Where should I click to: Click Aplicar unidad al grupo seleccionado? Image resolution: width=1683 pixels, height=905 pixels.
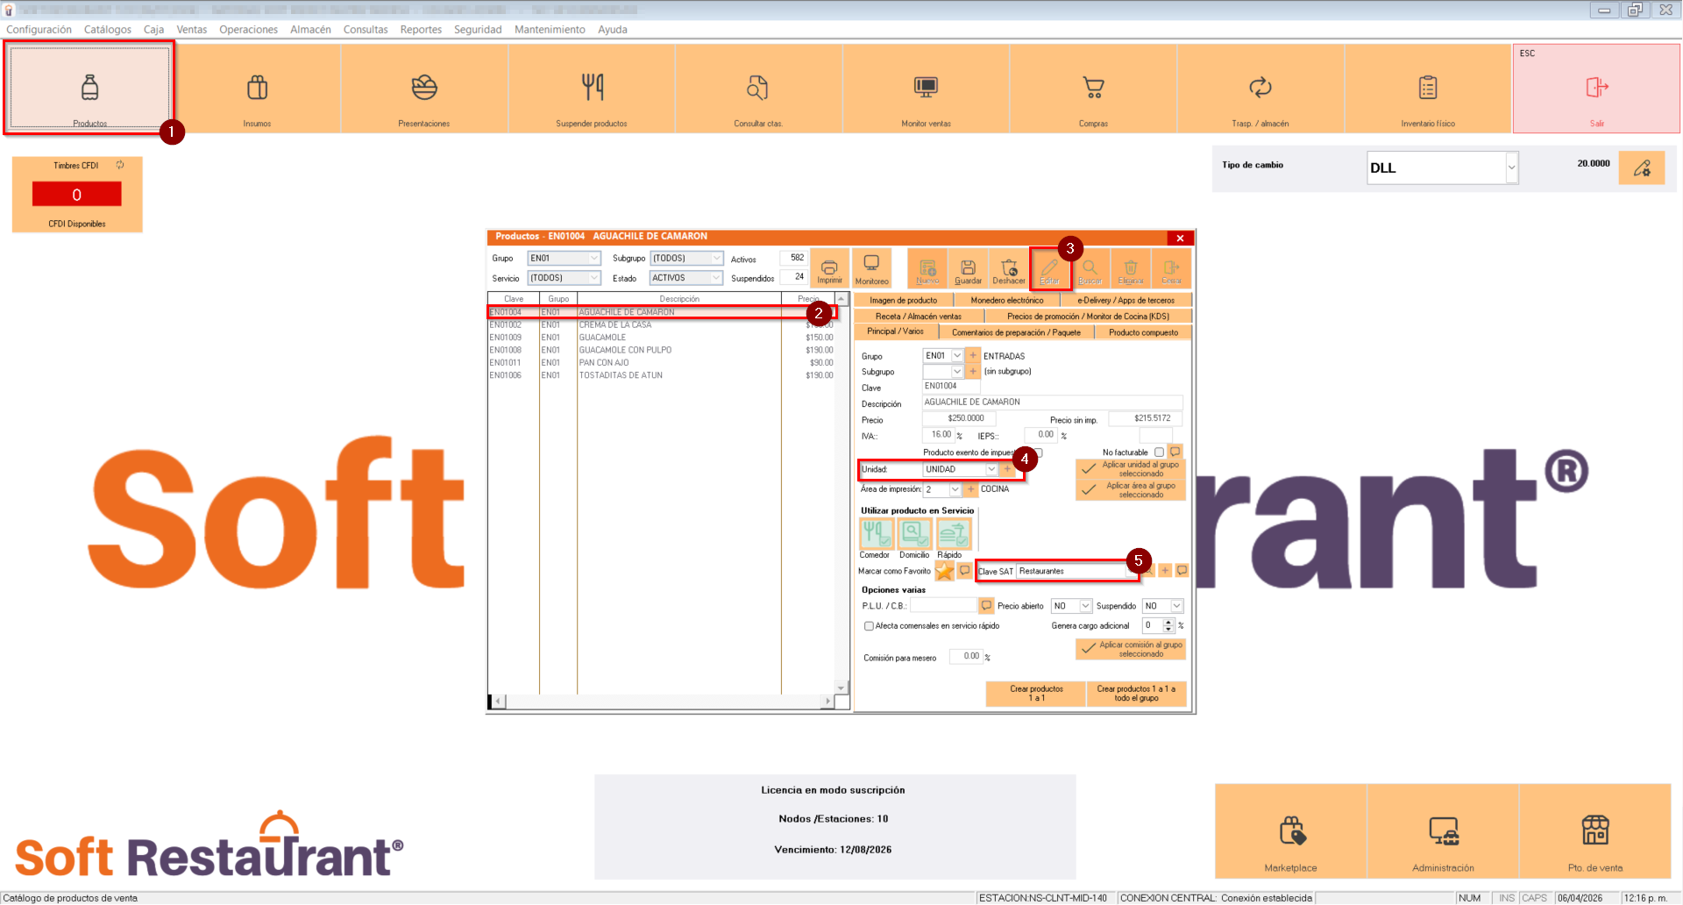click(x=1131, y=469)
